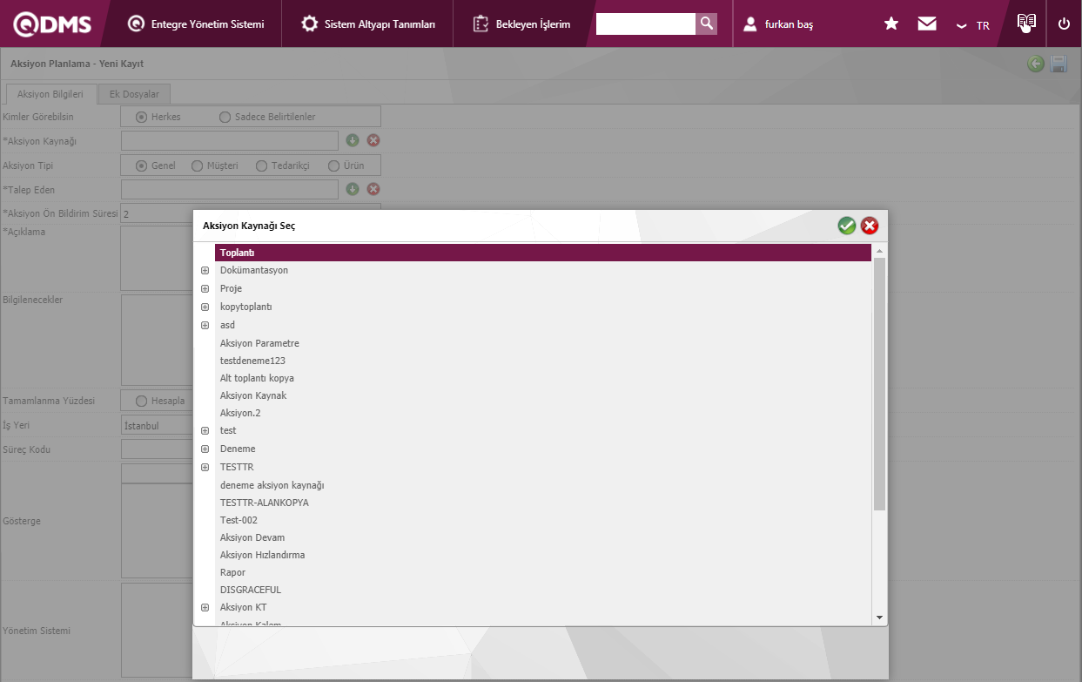Select Aksiyon Devam item
The width and height of the screenshot is (1082, 682).
point(252,537)
